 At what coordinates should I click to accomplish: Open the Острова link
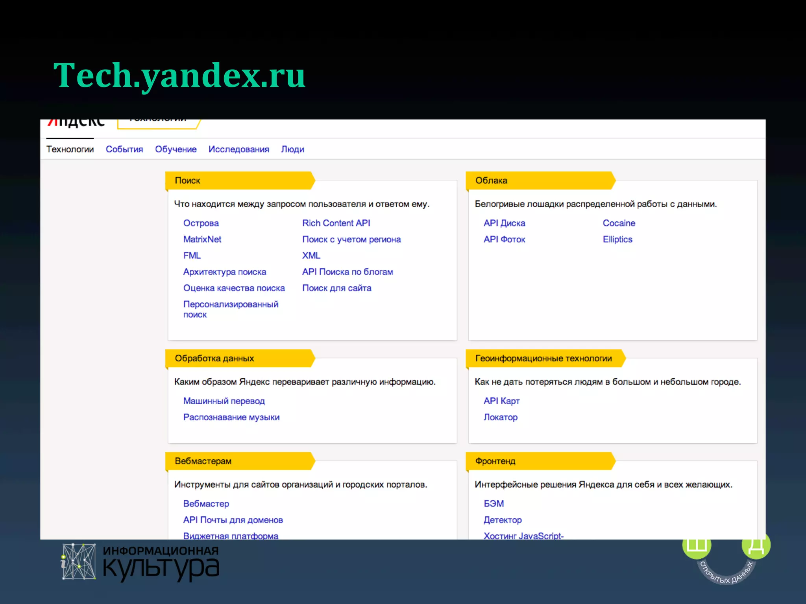click(201, 223)
